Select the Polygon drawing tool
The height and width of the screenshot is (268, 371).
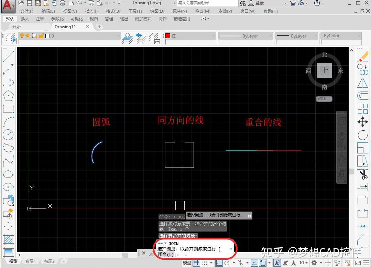coord(8,96)
